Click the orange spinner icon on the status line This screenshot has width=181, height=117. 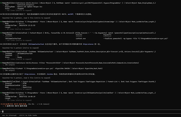[1, 104]
